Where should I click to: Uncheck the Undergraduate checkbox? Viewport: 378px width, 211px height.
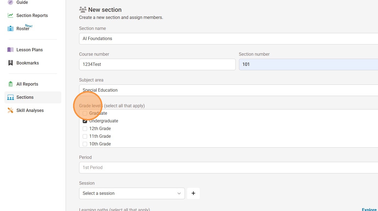(85, 121)
